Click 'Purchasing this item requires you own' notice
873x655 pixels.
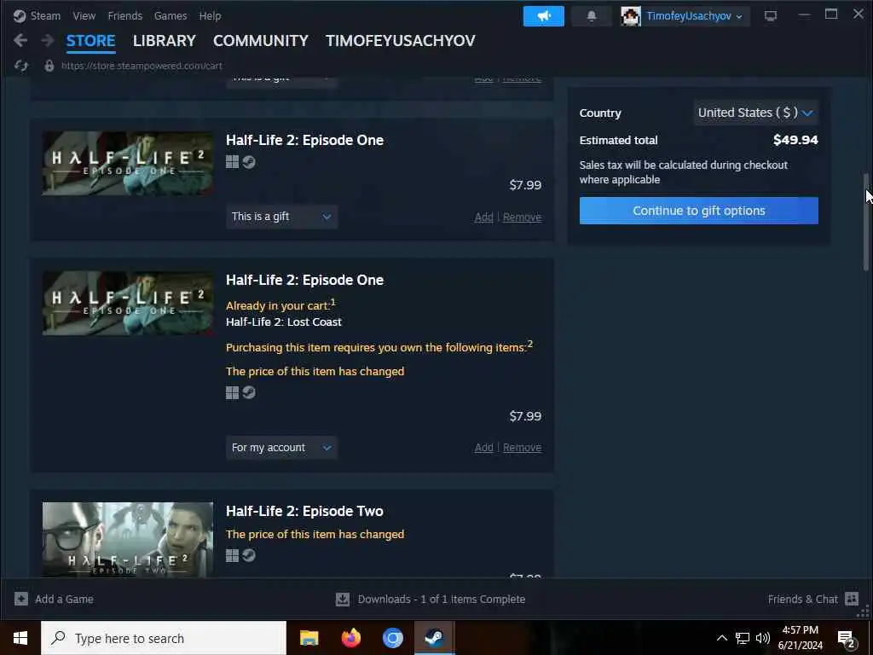pyautogui.click(x=379, y=346)
